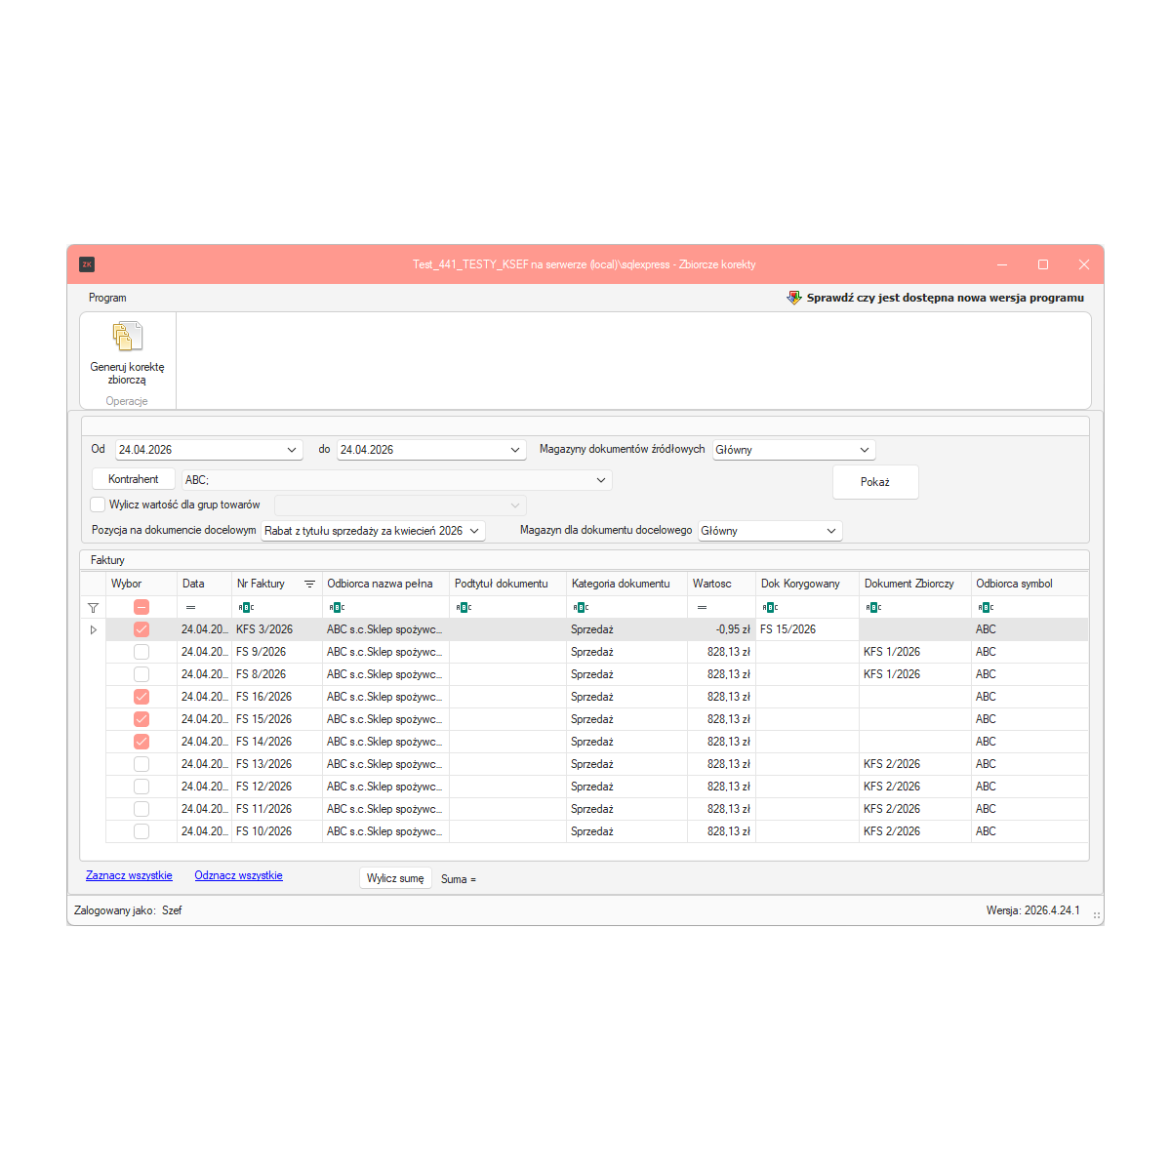
Task: Click the ZK application icon in title bar
Action: (x=87, y=264)
